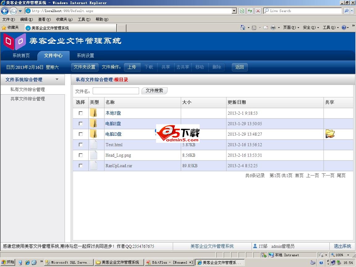Switch to the 系统设置 tab
The height and width of the screenshot is (267, 356).
pyautogui.click(x=85, y=55)
